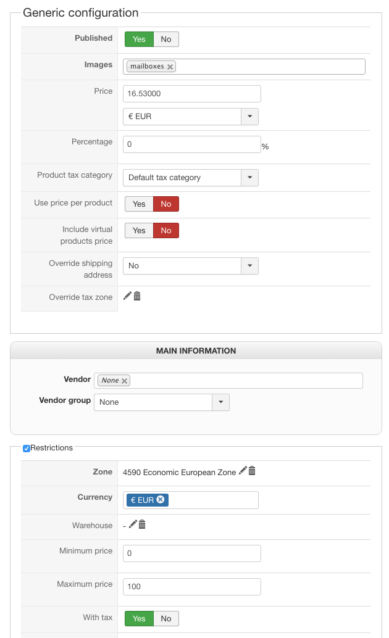Uncheck the Restrictions checkbox

pyautogui.click(x=27, y=449)
